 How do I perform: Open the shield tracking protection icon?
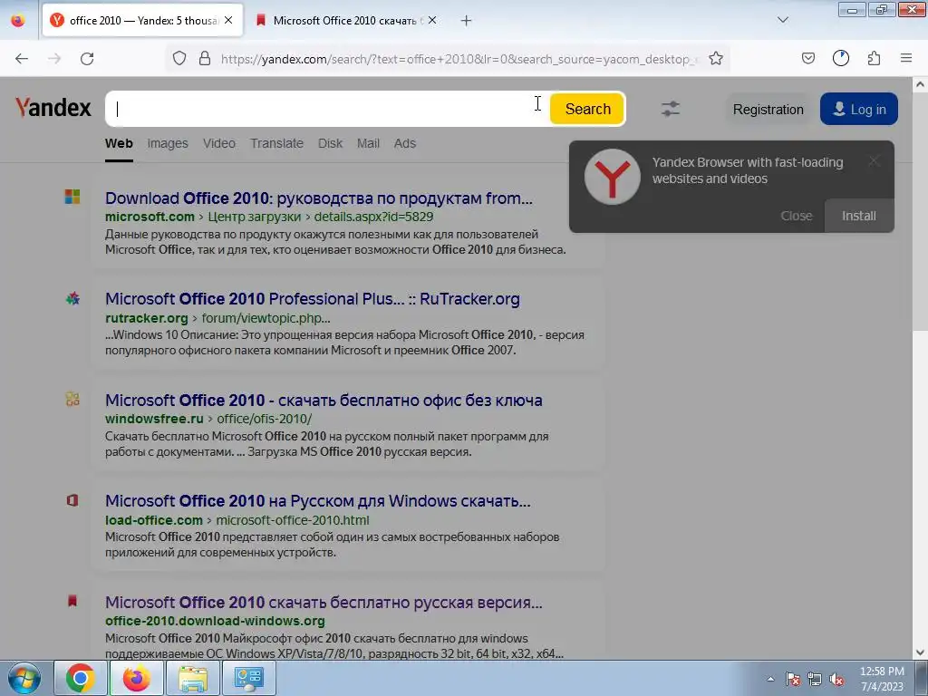(179, 59)
